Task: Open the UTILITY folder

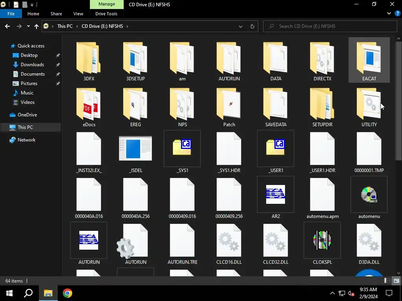Action: [369, 107]
